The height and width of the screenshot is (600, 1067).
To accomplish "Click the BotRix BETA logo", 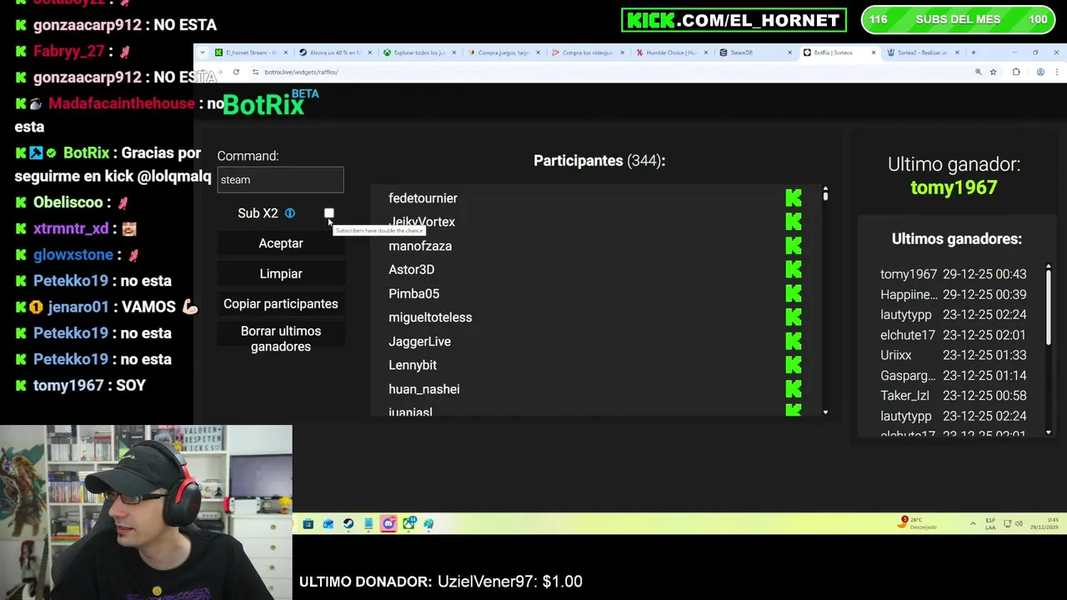I will [x=270, y=103].
